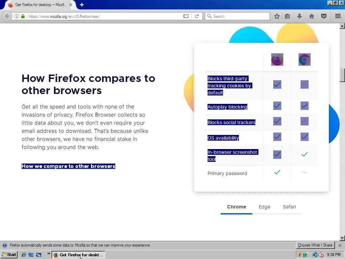Close the Get Firefox for desktop tab
This screenshot has height=259, width=345.
point(71,5)
